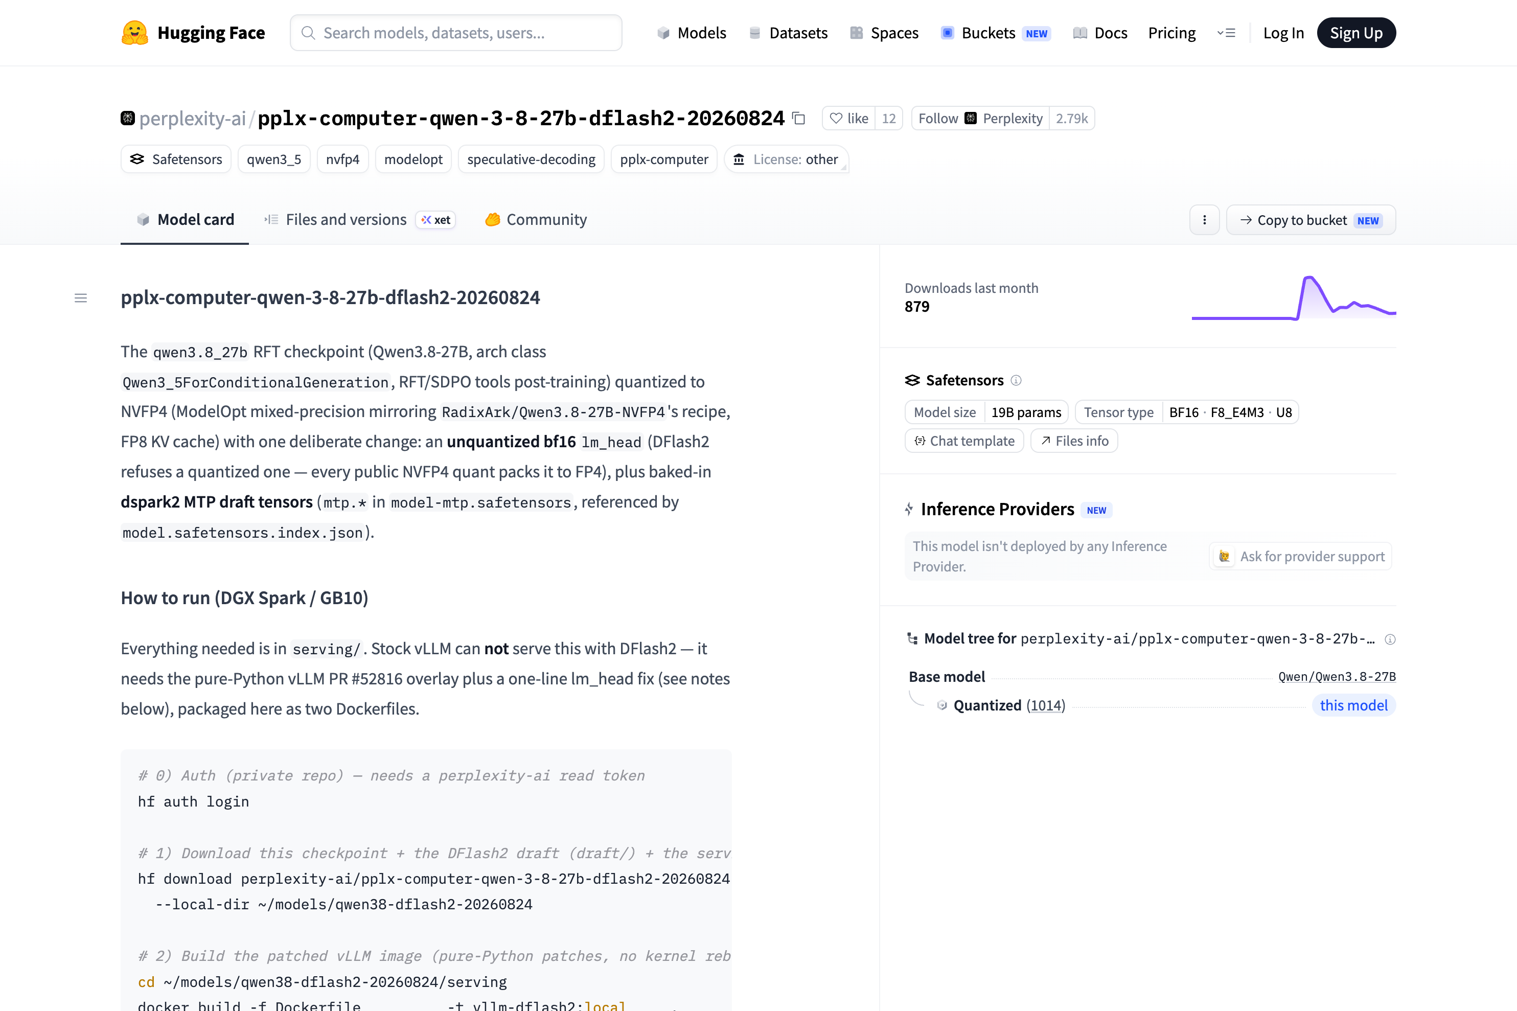Click the heart like button
This screenshot has height=1011, width=1517.
coord(849,119)
